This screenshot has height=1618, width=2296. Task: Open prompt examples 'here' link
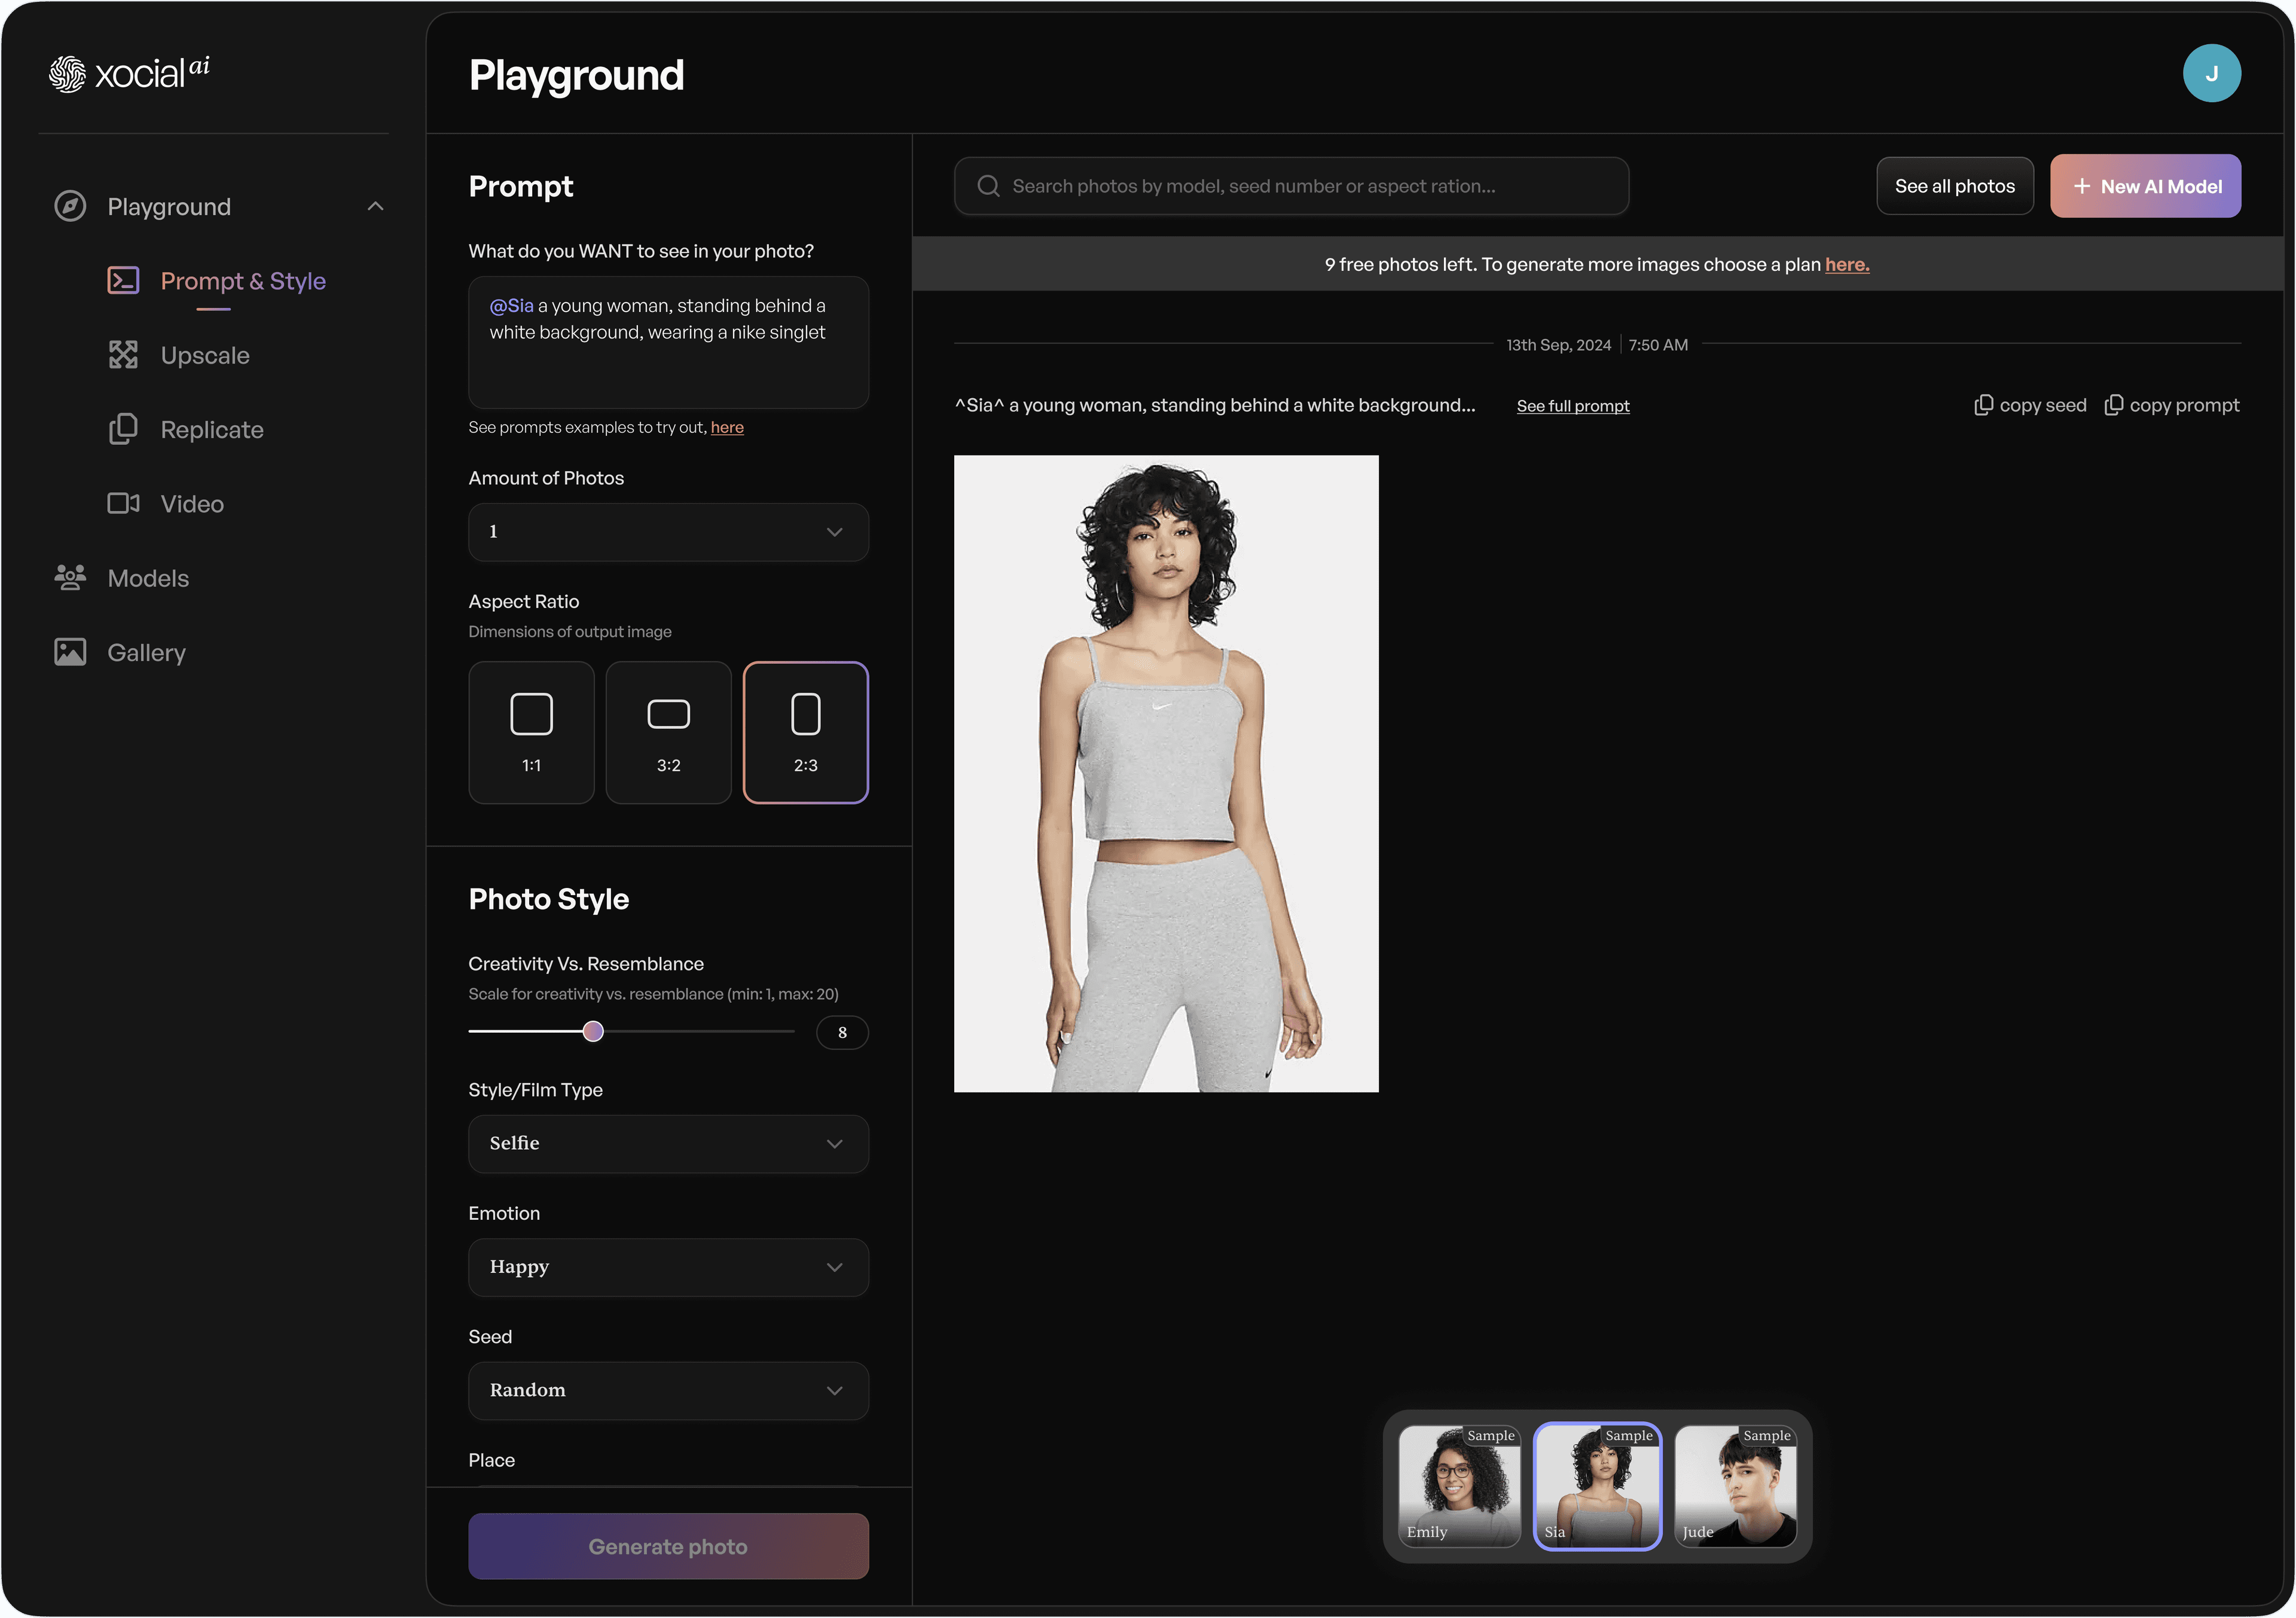click(727, 427)
